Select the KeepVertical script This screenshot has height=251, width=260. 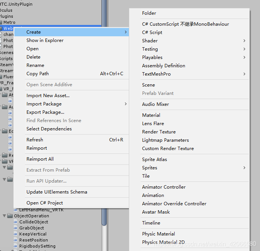click(x=51, y=234)
